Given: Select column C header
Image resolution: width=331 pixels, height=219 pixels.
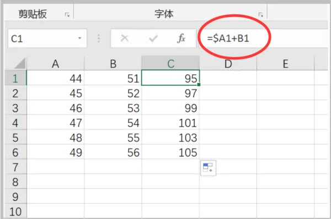Looking at the screenshot, I should click(x=170, y=63).
